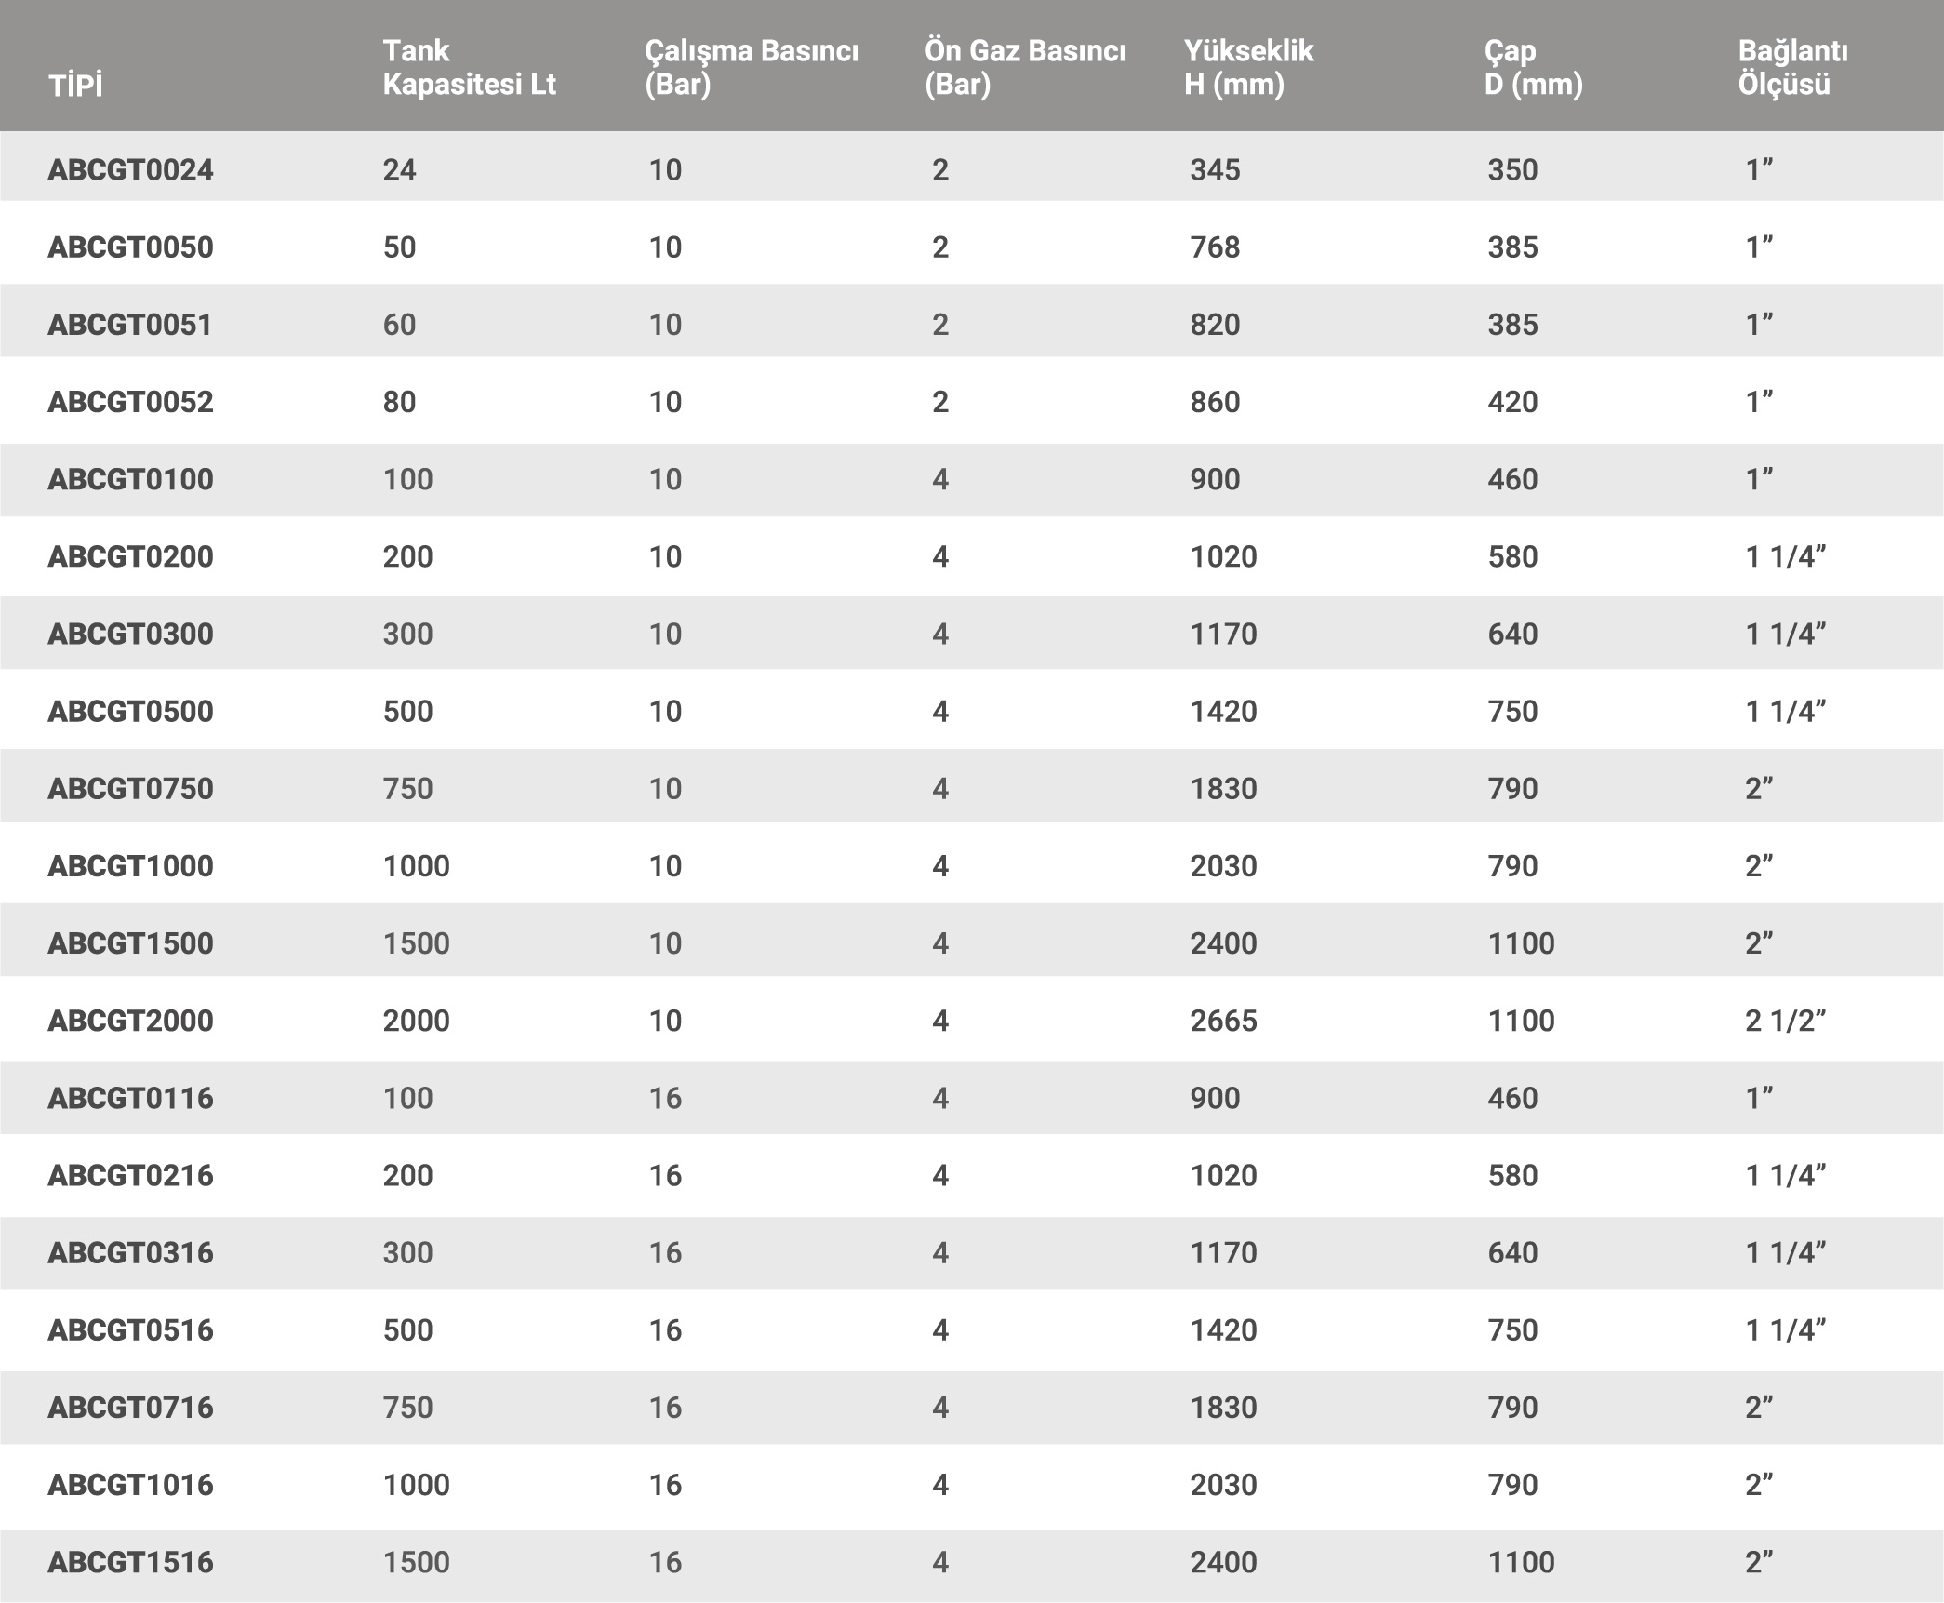This screenshot has height=1603, width=1944.
Task: Click the ABCGT0051 row label
Action: point(130,324)
